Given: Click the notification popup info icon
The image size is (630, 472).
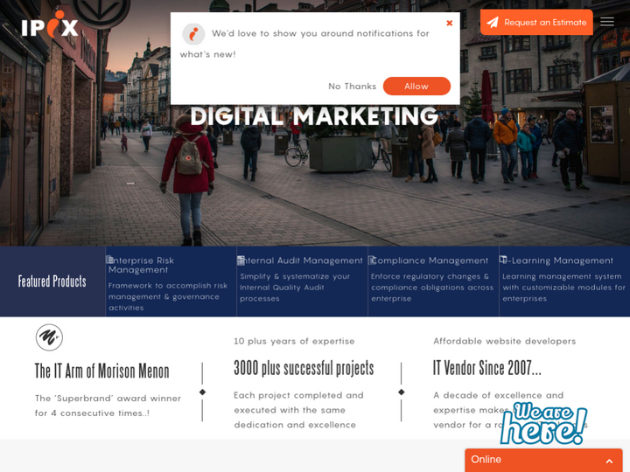Looking at the screenshot, I should coord(193,34).
